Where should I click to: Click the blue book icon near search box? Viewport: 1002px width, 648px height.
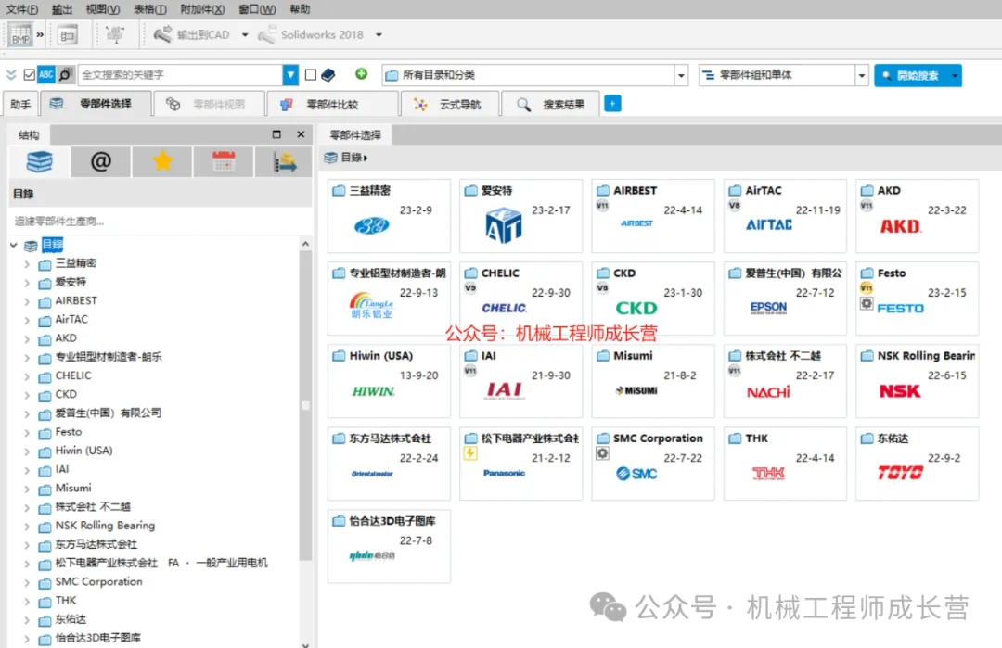tap(328, 75)
